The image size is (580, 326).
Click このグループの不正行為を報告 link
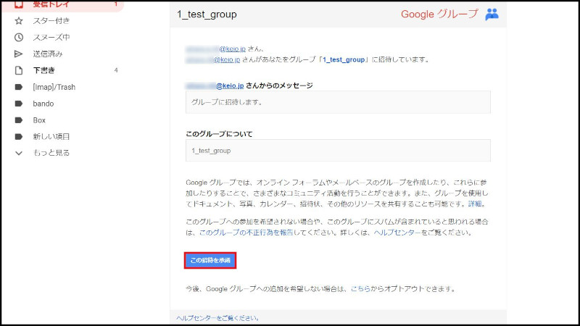(x=245, y=233)
